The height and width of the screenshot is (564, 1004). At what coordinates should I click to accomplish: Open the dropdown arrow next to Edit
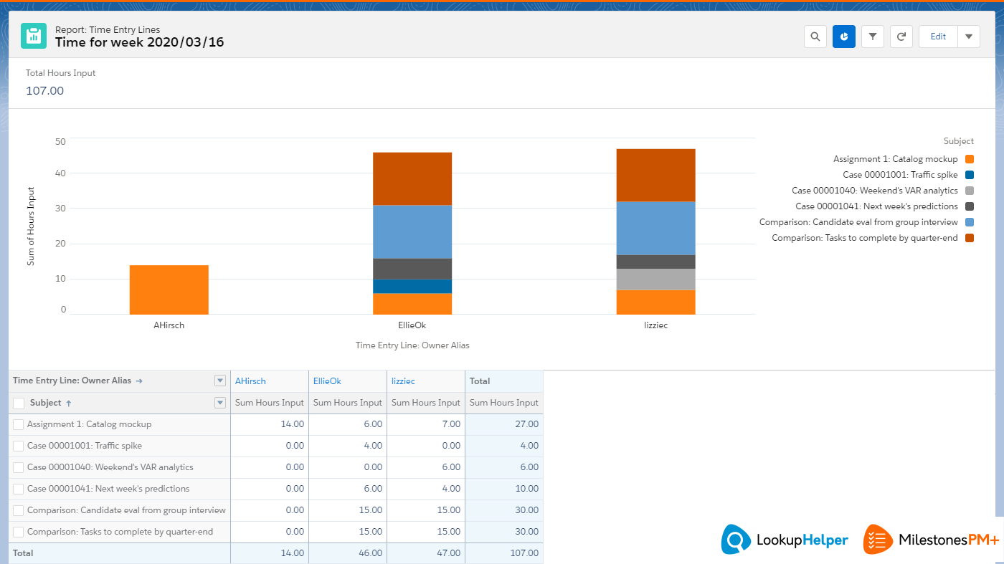[969, 37]
